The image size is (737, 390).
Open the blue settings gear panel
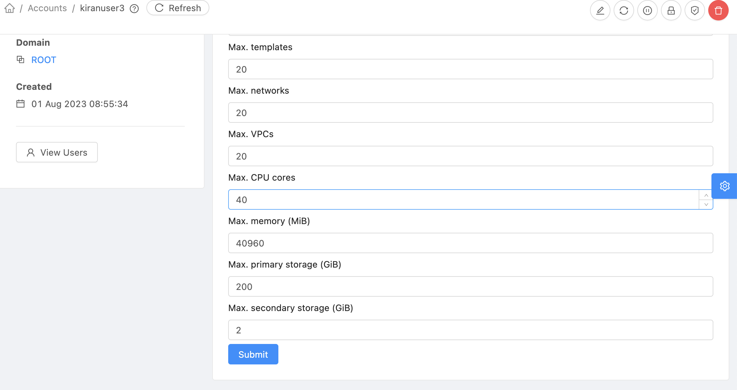click(725, 186)
